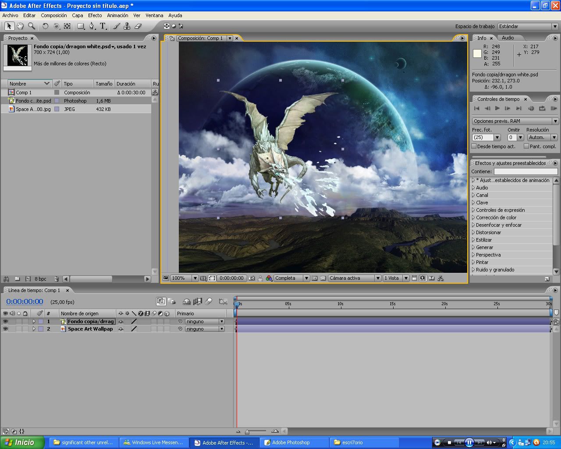561x449 pixels.
Task: Switch to Adobe Photoshop in taskbar
Action: click(294, 442)
